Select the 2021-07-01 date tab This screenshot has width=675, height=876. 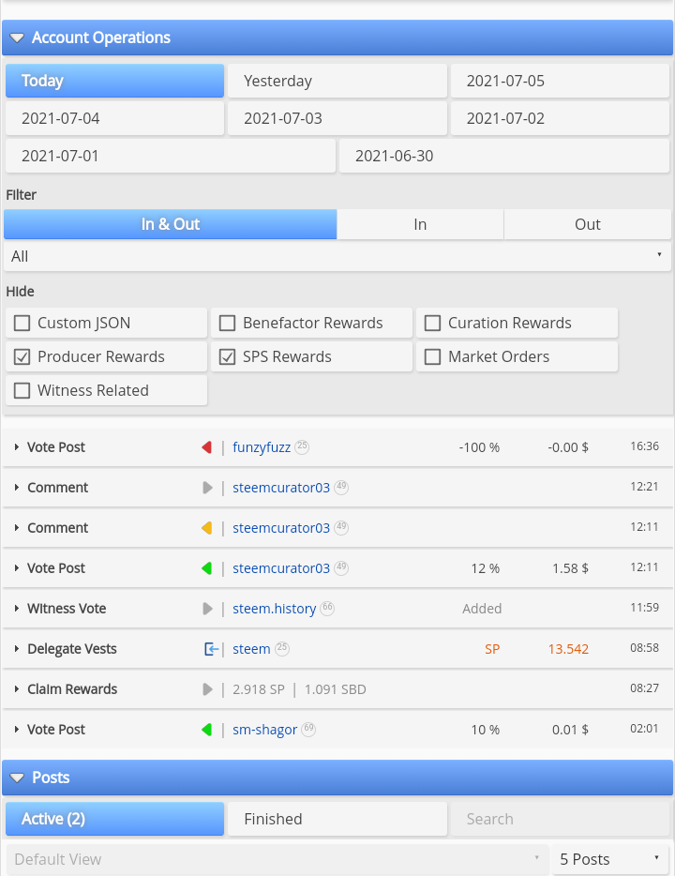pos(171,156)
